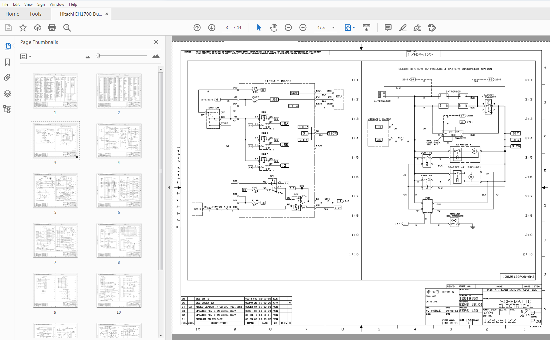Adjust the thumbnail size slider handle
This screenshot has height=340, width=550.
click(98, 56)
